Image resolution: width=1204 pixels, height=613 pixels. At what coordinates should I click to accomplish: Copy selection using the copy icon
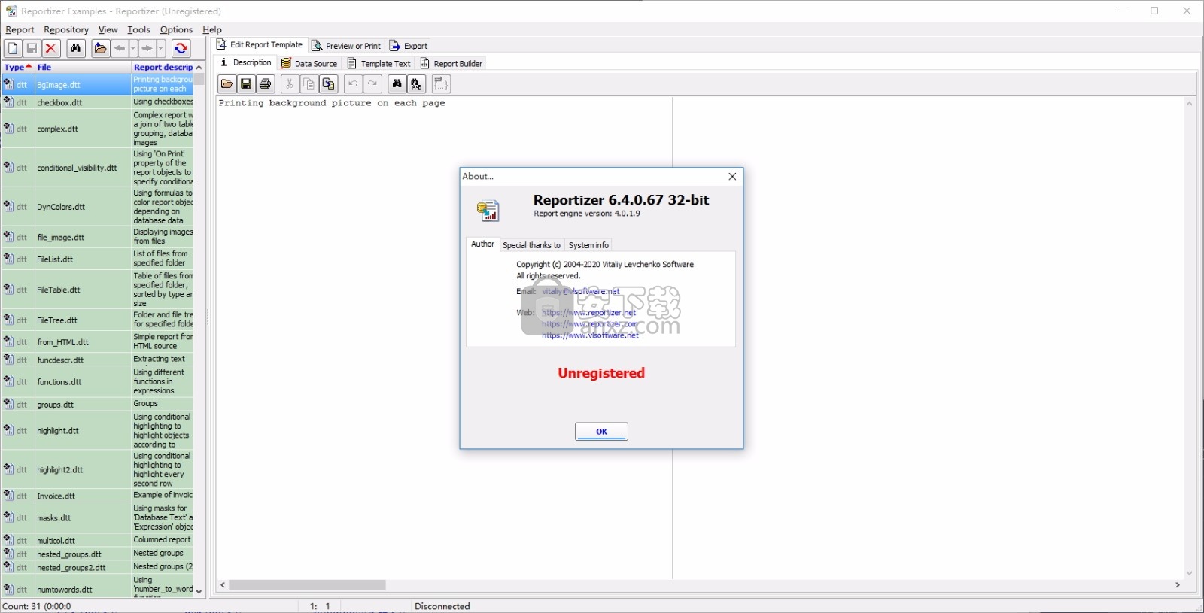309,83
